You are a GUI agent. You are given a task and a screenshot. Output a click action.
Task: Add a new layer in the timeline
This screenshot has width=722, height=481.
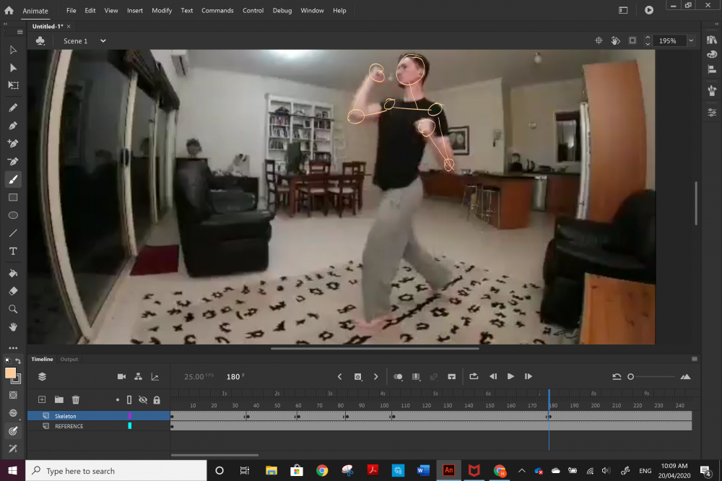[42, 399]
